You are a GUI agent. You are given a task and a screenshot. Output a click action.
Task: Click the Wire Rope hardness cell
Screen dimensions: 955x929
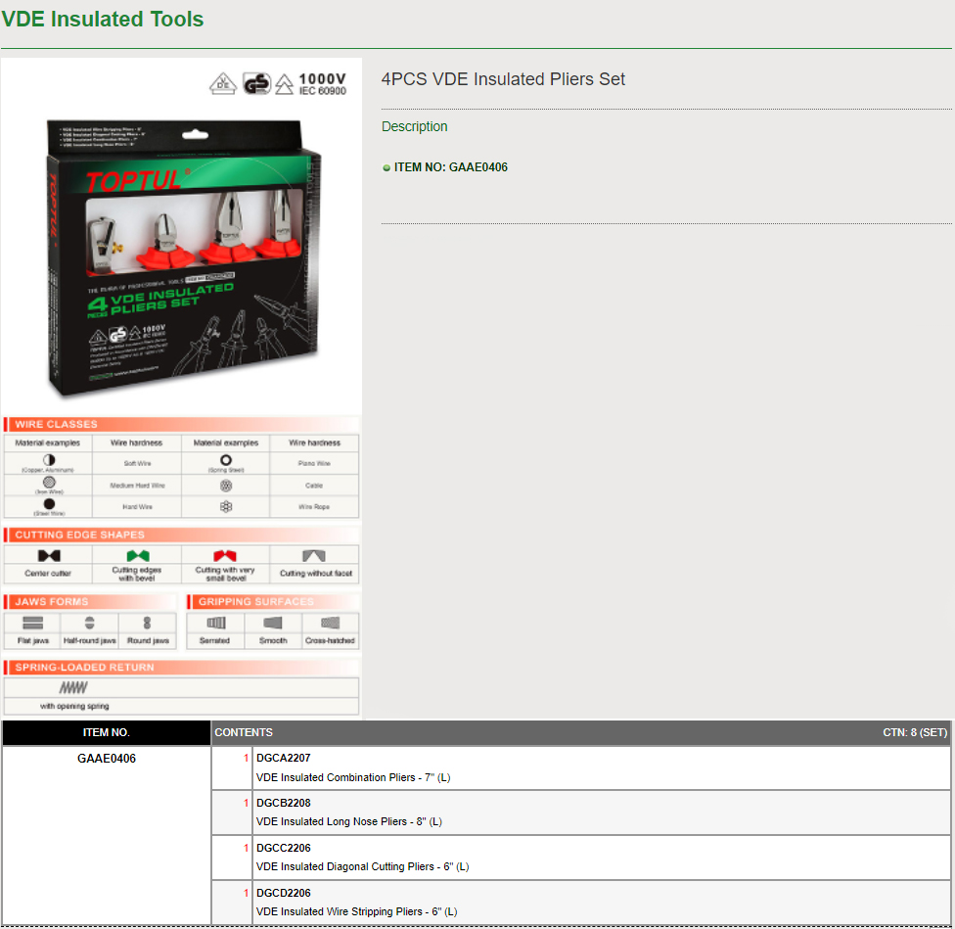coord(314,507)
